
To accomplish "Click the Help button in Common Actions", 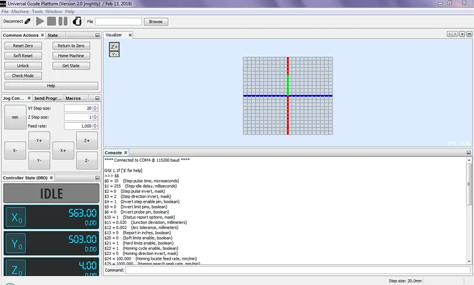I will coord(51,86).
